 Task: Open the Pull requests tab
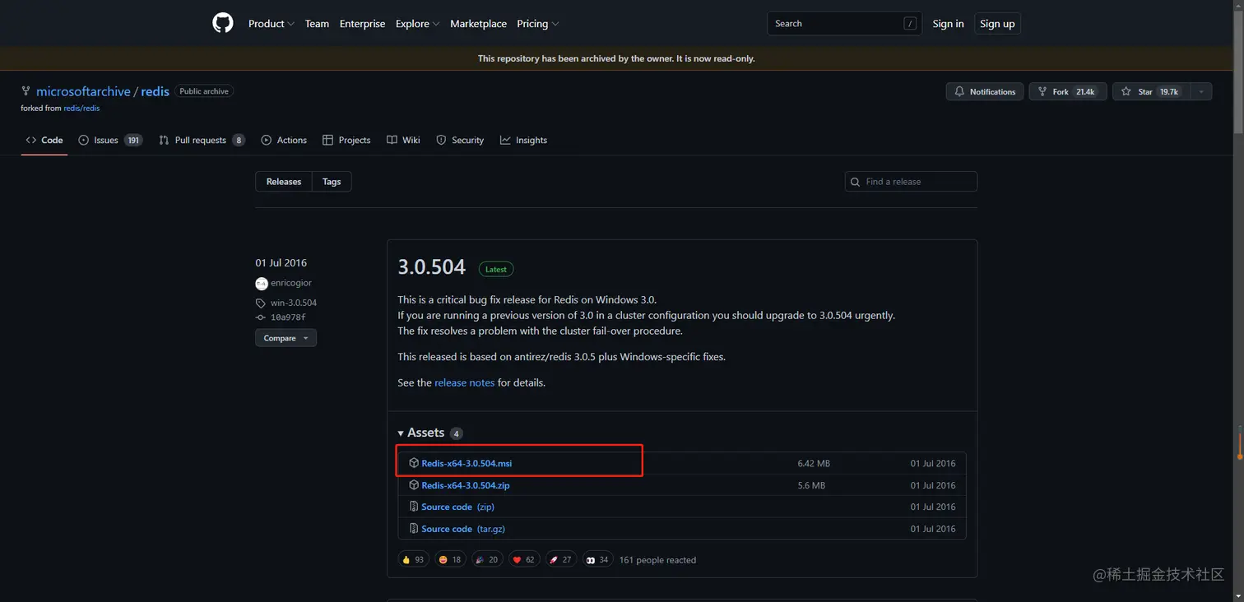point(202,140)
